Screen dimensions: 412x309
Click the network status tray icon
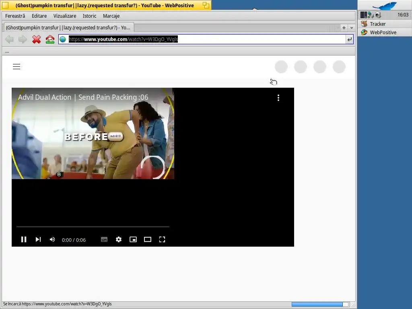tap(371, 15)
